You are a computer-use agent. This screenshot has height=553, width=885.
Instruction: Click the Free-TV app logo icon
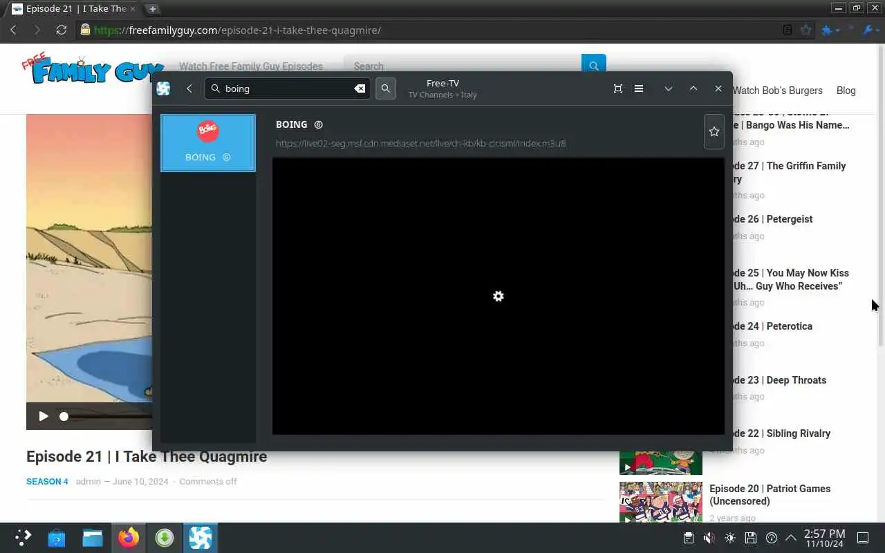[163, 88]
